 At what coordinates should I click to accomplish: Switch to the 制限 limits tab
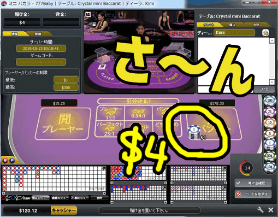pyautogui.click(x=38, y=34)
